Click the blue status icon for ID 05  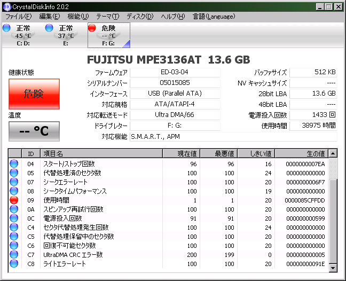coord(14,173)
